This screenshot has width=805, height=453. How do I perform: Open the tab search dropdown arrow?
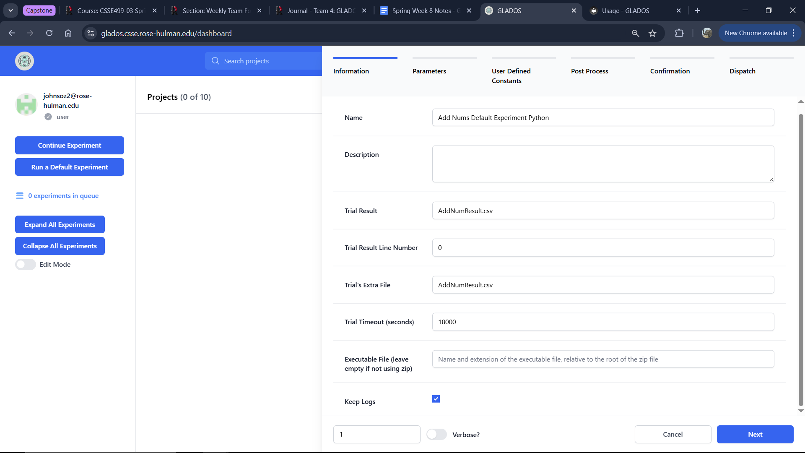tap(10, 10)
